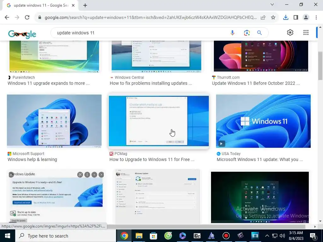
Task: Click 'Microsoft Windows 11 update: What you ...' link
Action: pyautogui.click(x=260, y=159)
